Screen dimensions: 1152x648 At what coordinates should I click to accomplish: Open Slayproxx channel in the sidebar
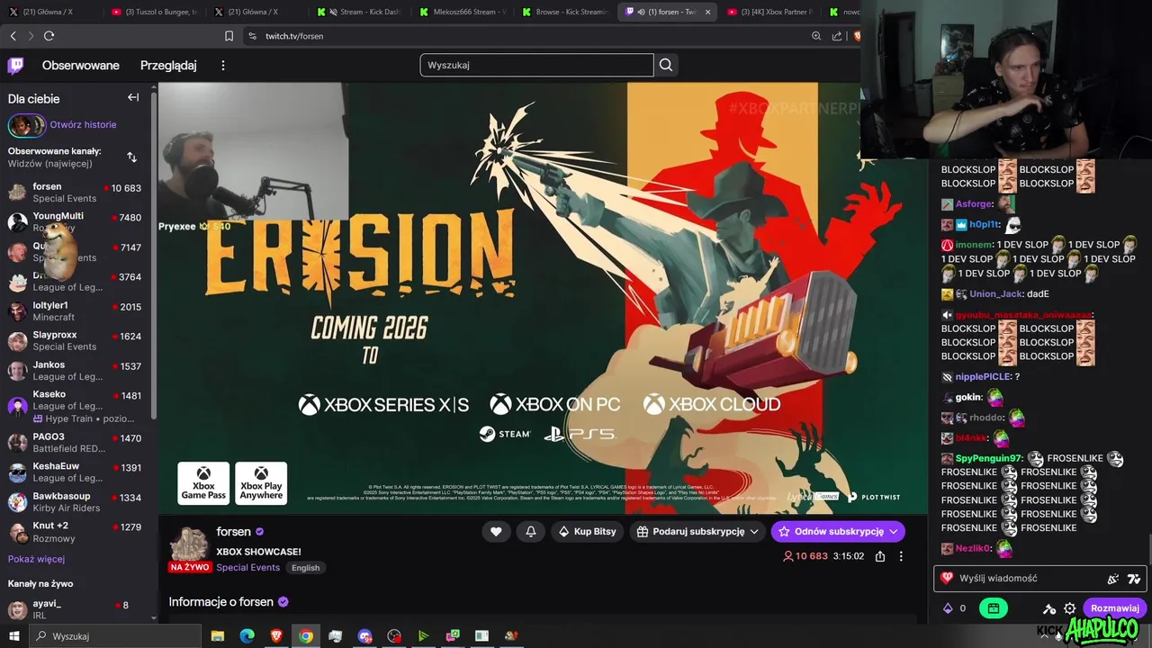(x=75, y=341)
